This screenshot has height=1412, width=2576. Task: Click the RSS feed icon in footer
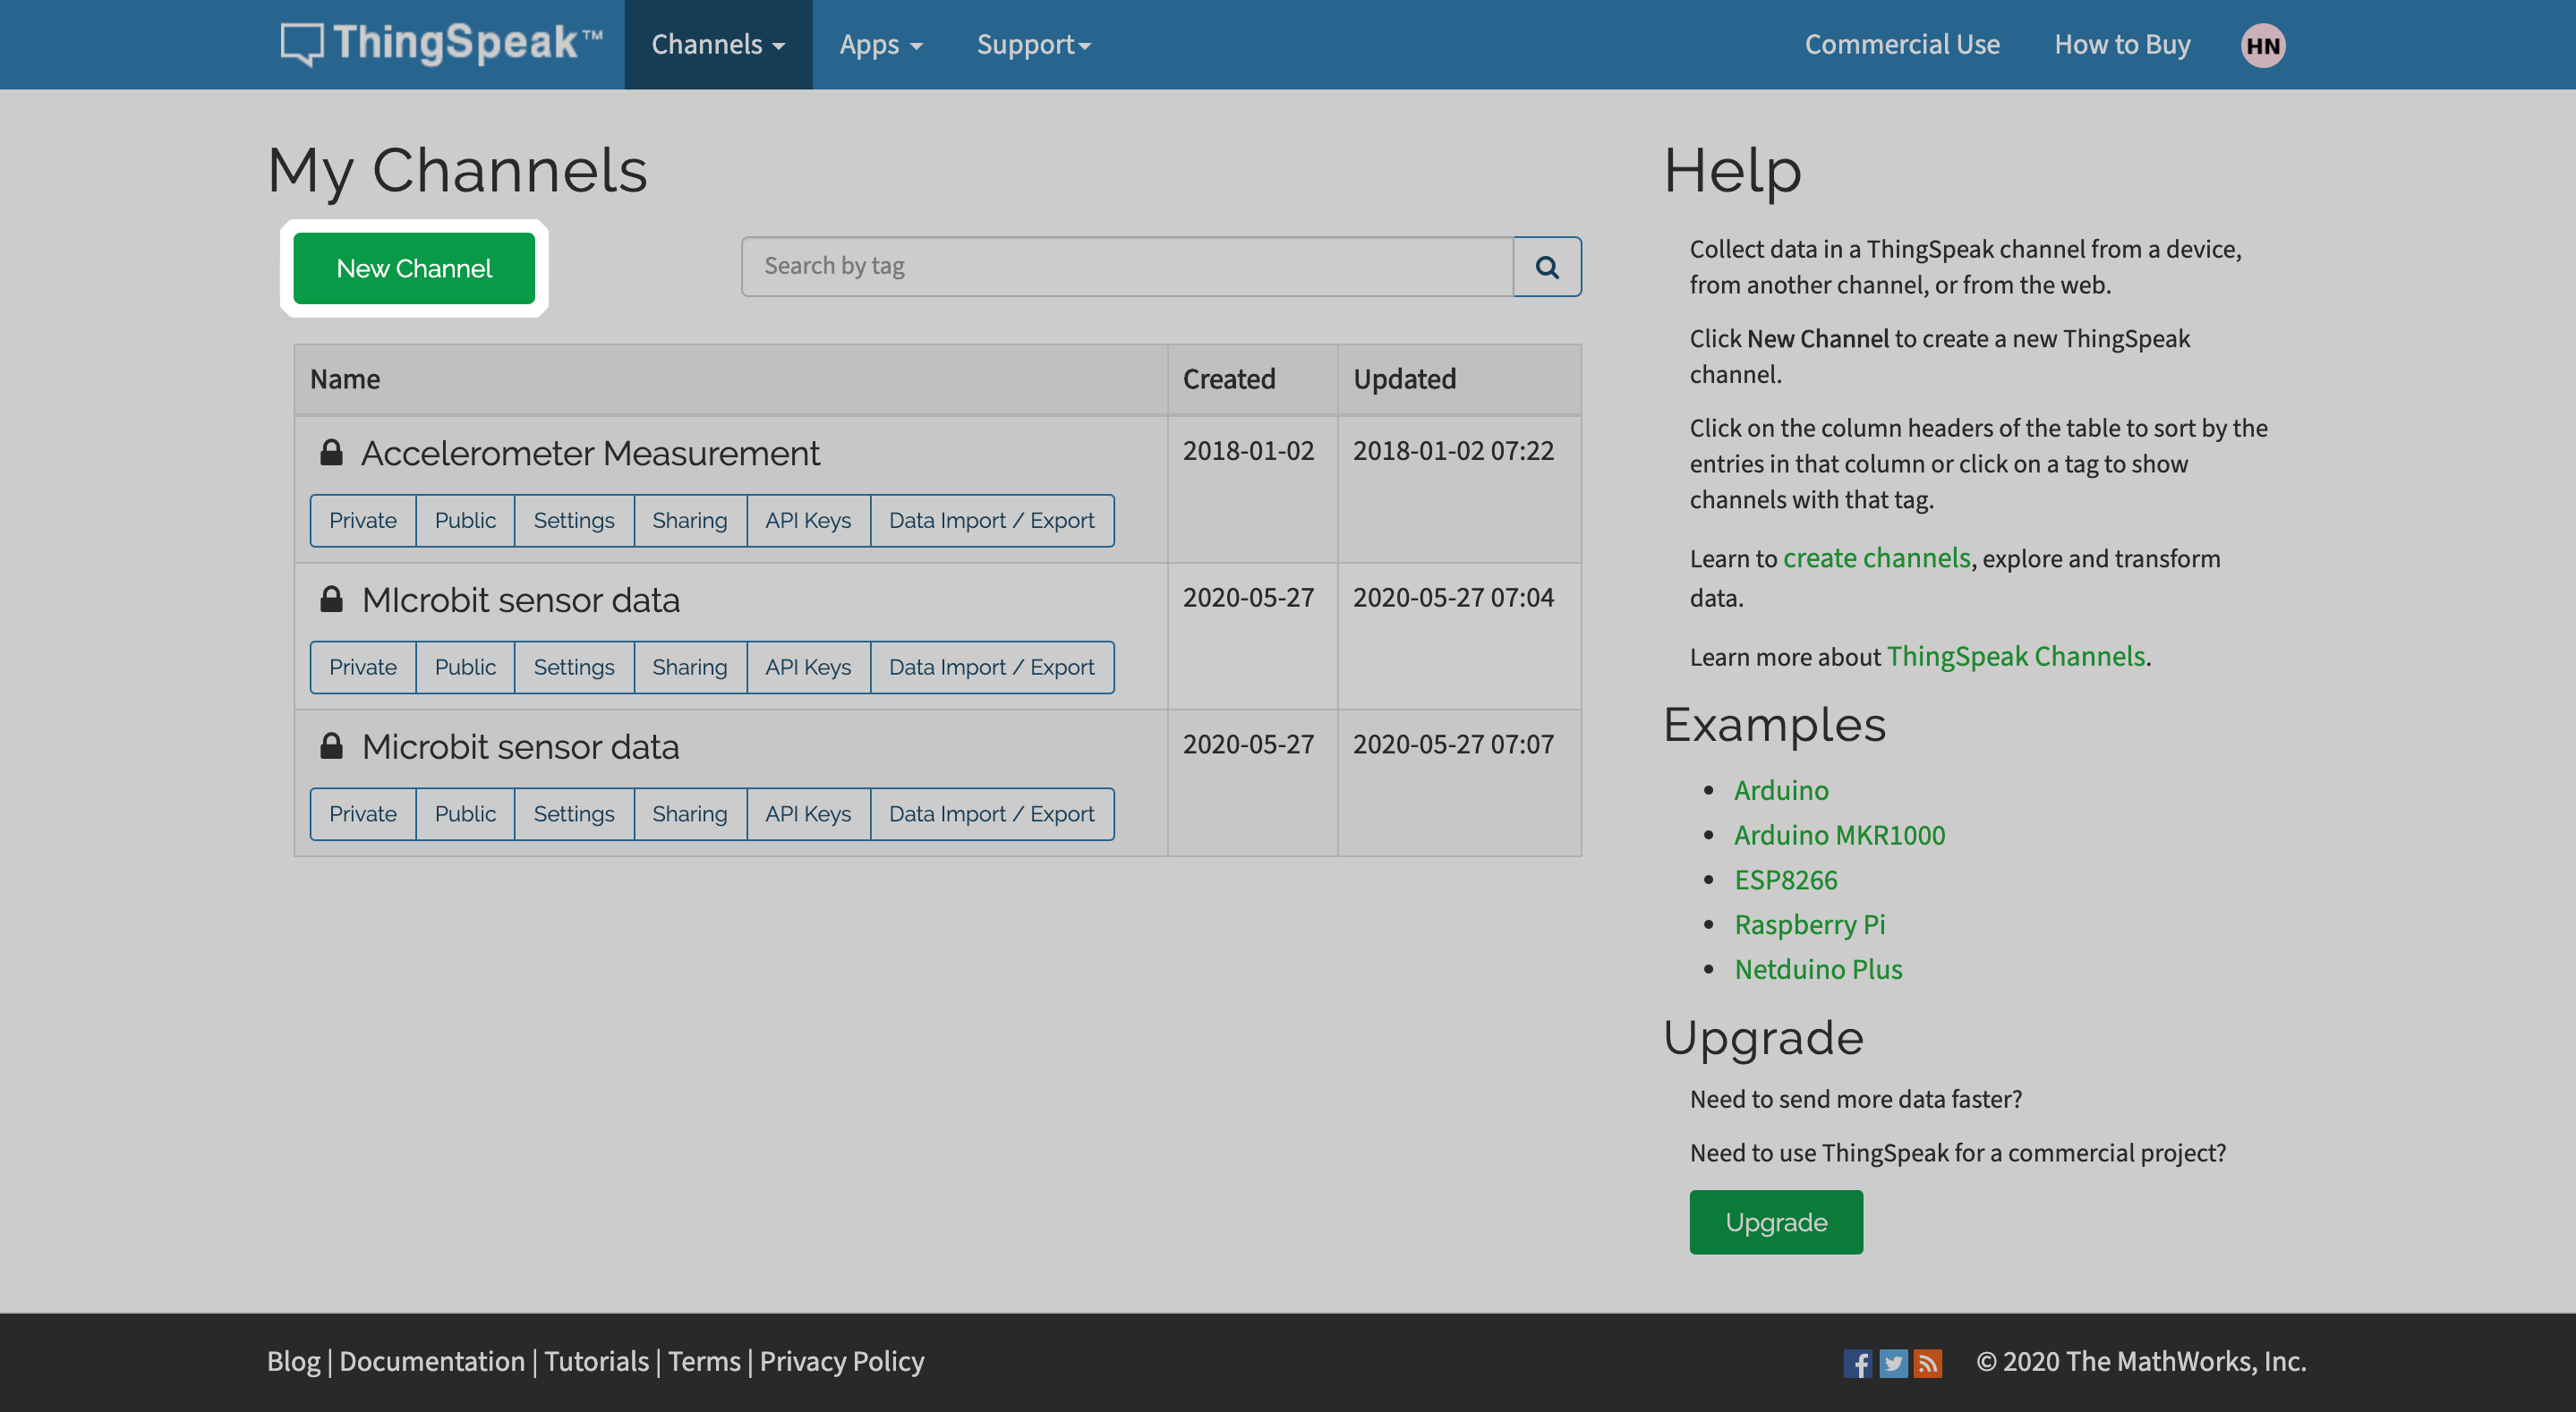(1927, 1363)
